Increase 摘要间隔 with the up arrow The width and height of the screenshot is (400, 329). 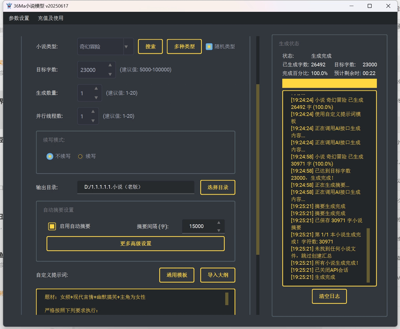tap(219, 222)
